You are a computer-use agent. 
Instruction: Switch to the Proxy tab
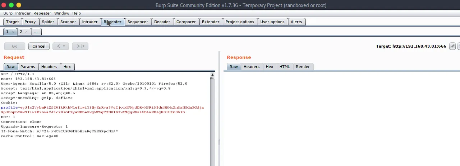30,22
